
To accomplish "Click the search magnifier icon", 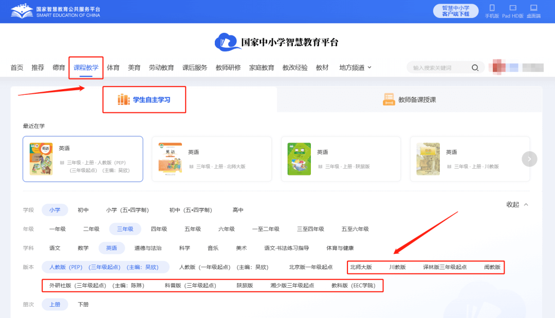I will tap(475, 68).
